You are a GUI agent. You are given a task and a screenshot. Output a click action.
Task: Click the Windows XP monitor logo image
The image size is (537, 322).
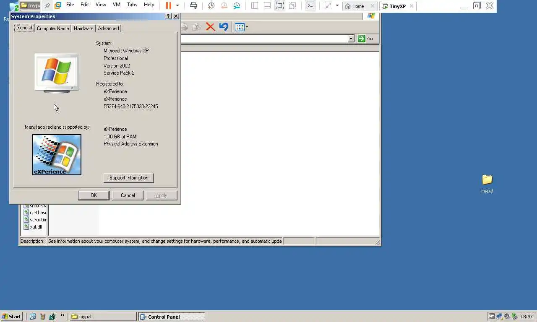tap(57, 73)
